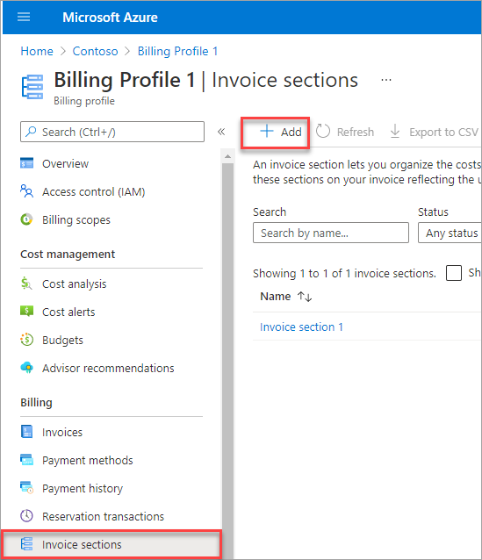482x560 pixels.
Task: Click the Advisor recommendations cloud icon
Action: 27,368
